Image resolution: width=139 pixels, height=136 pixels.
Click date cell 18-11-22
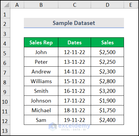pyautogui.click(x=75, y=110)
